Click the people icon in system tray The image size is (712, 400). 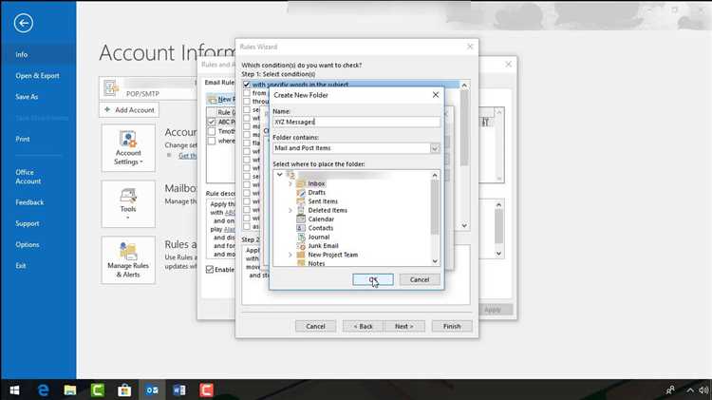[670, 390]
